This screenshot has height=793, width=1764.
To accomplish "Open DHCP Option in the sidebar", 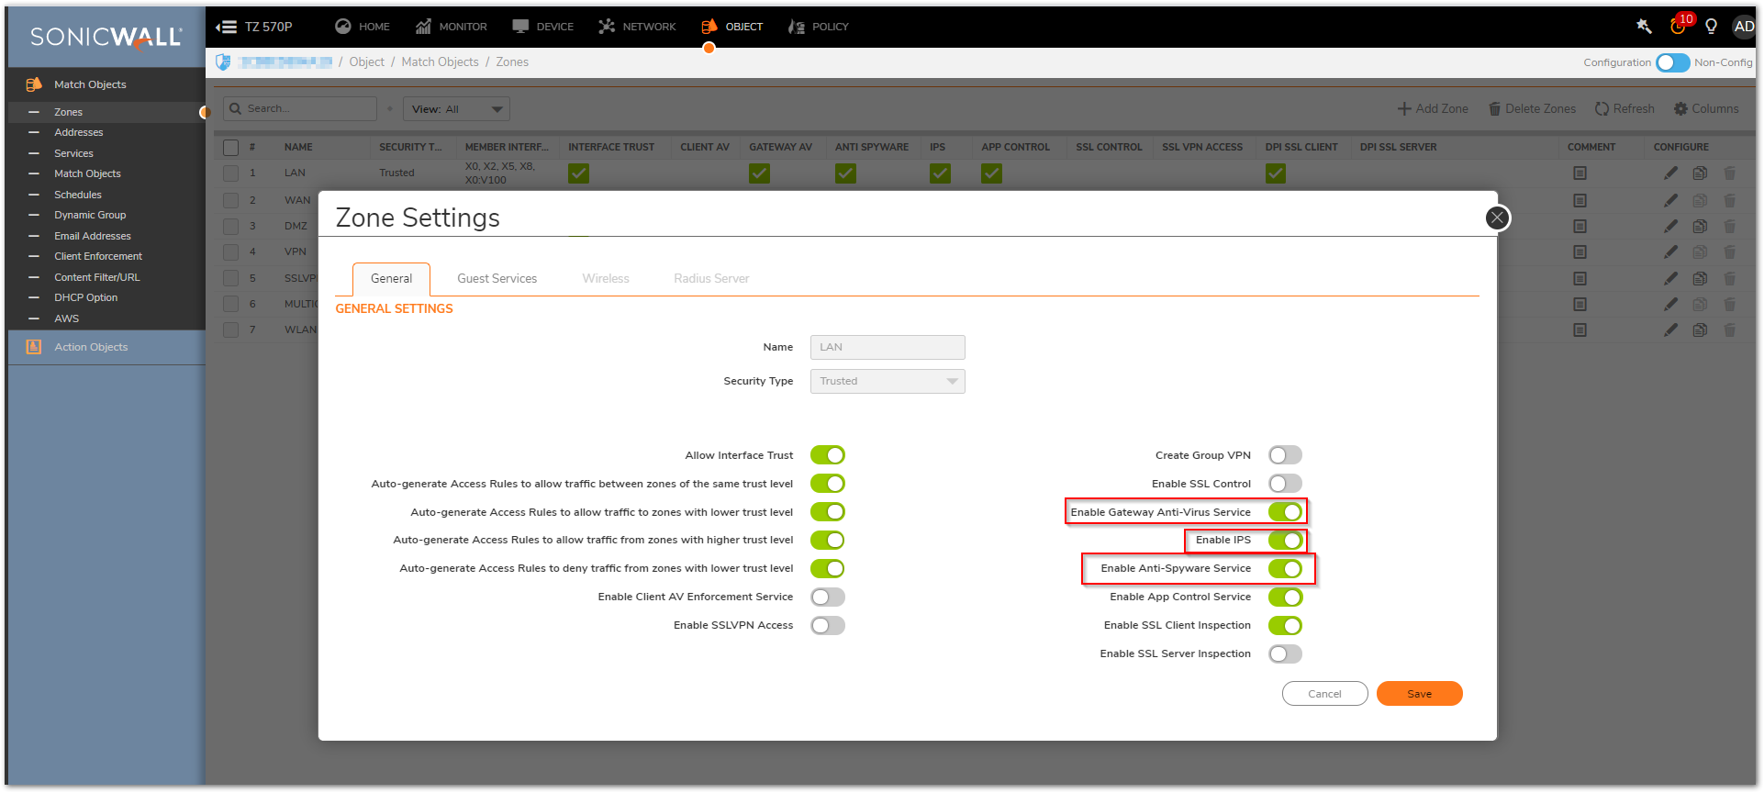I will coord(85,297).
